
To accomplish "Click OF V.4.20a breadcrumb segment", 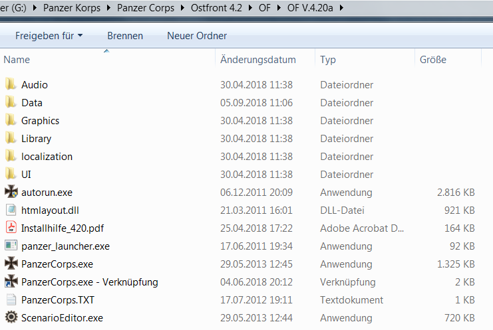I will click(x=310, y=8).
